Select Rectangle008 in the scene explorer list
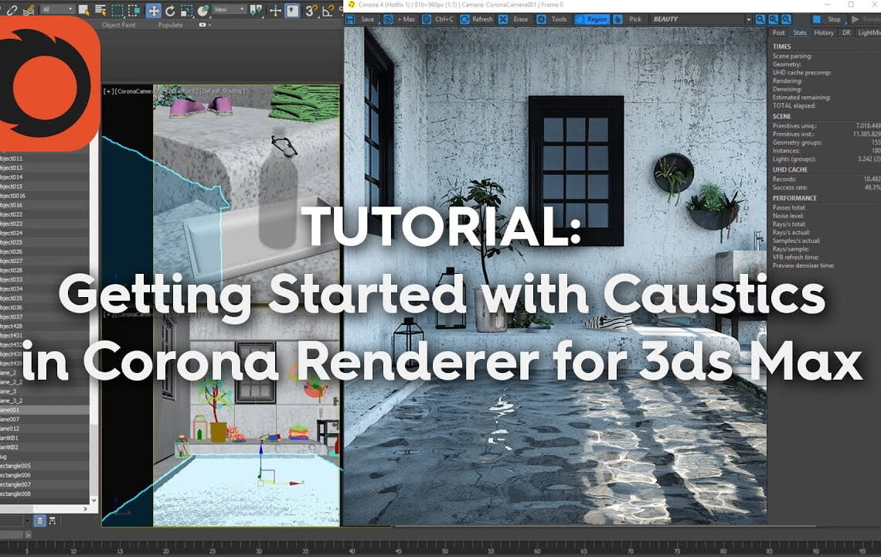The height and width of the screenshot is (557, 881). 44,494
